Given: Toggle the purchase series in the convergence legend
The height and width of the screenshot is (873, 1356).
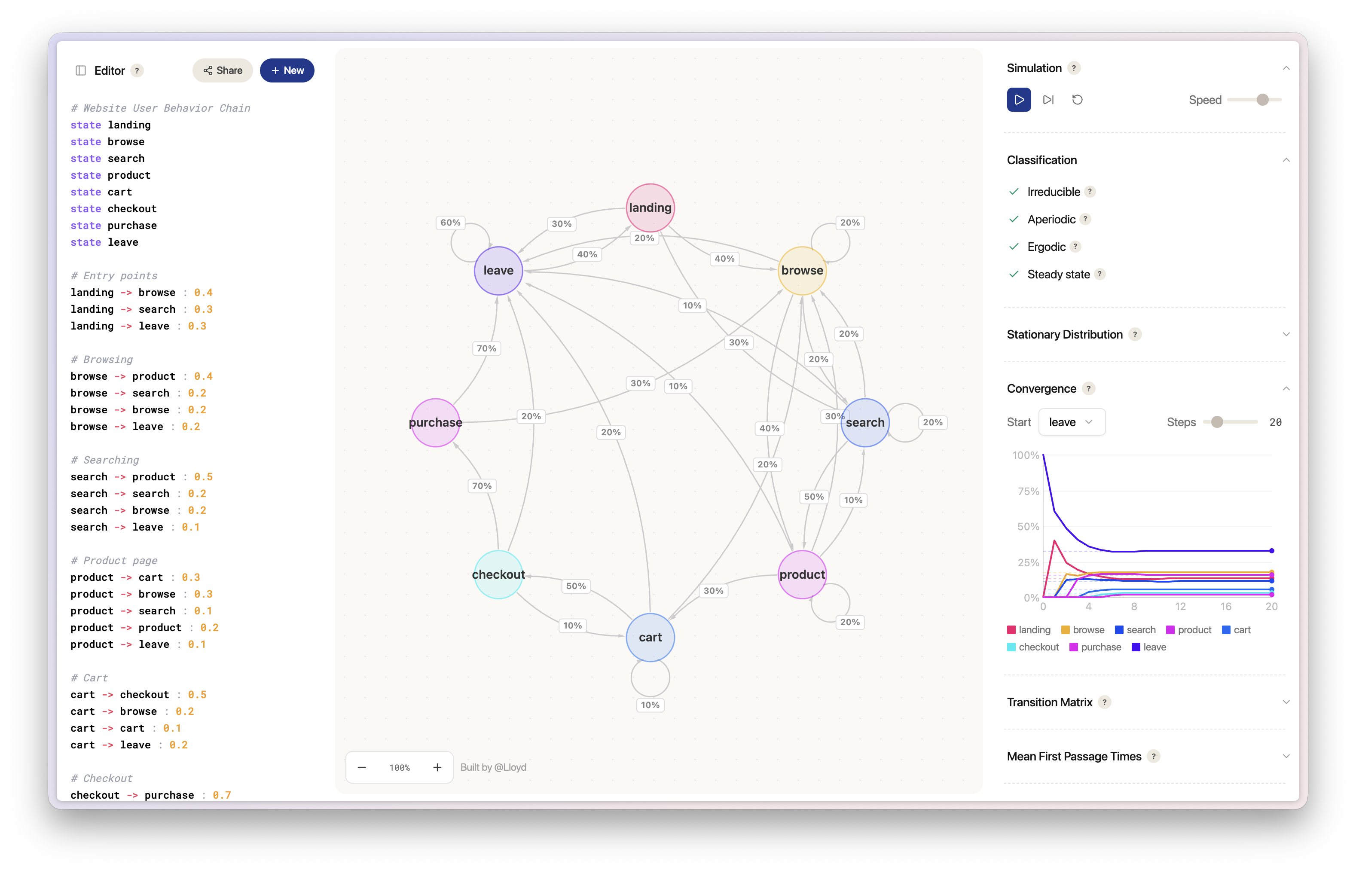Looking at the screenshot, I should pos(1095,647).
